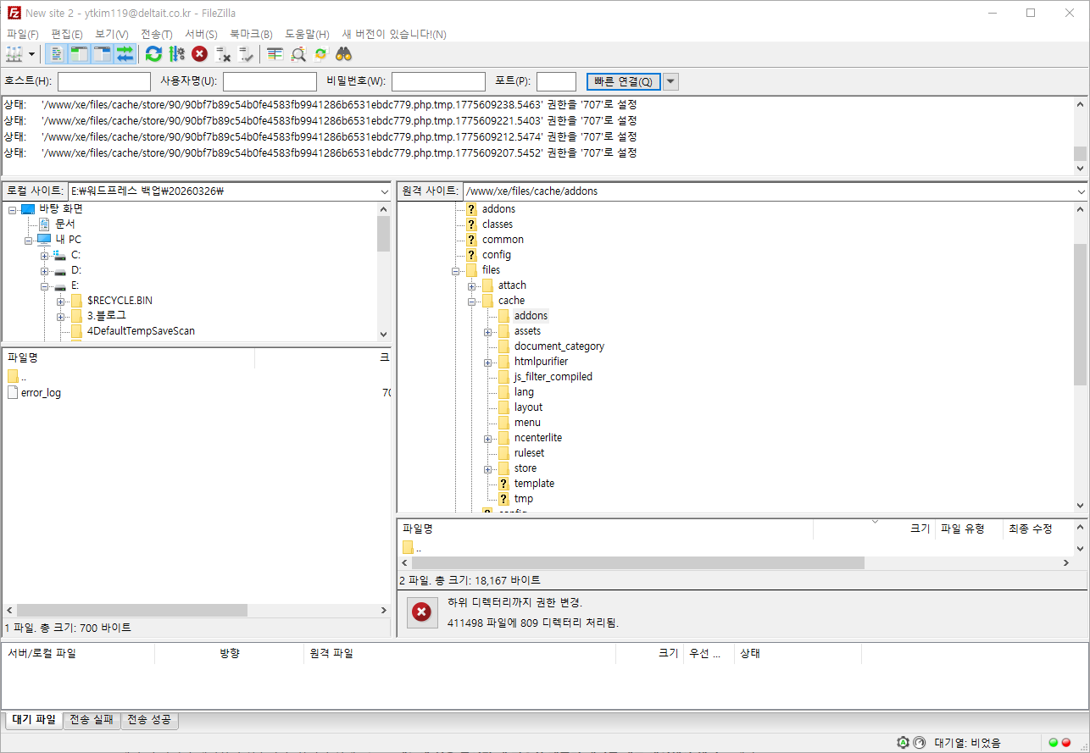
Task: Cancel the current operation red X
Action: [199, 54]
